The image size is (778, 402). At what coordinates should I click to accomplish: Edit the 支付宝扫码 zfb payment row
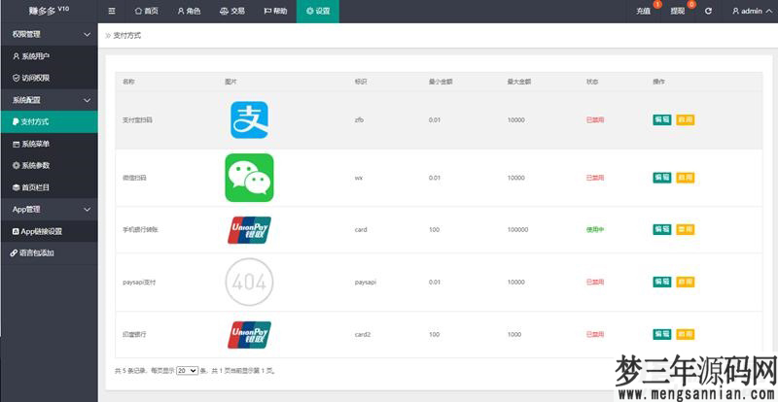[x=662, y=120]
